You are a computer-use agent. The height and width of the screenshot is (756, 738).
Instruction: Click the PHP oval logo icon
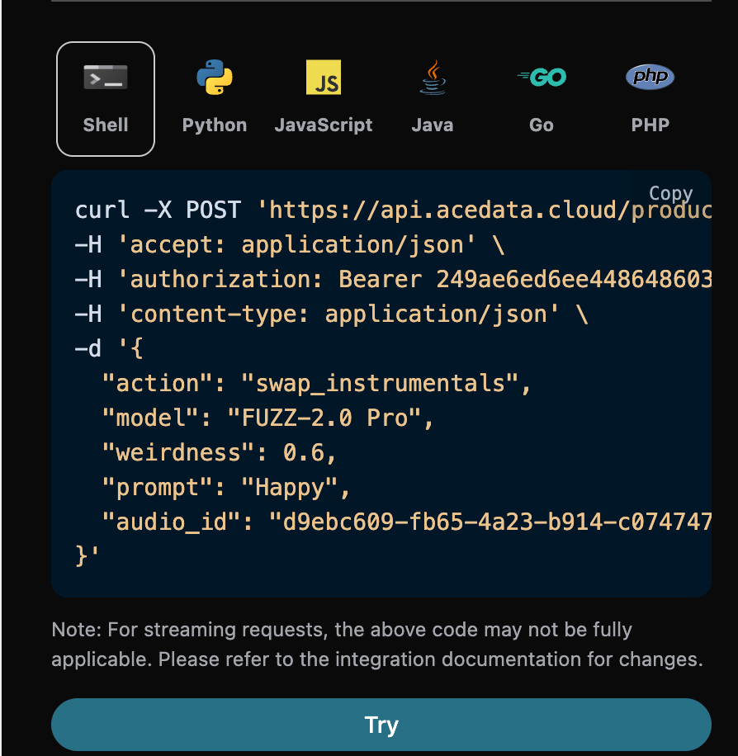(x=650, y=78)
